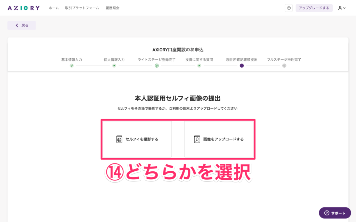Select セルフィを撮影する option

(x=137, y=139)
